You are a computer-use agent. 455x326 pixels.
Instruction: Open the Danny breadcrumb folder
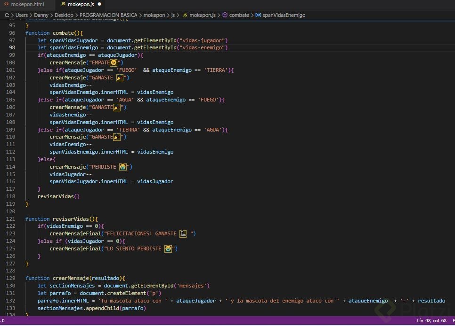(41, 15)
